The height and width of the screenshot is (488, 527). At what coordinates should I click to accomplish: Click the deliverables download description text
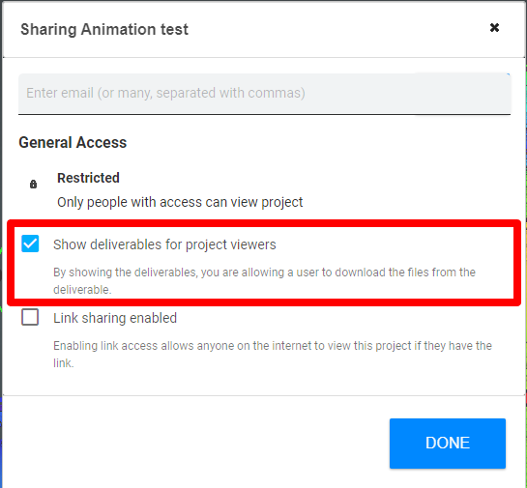[264, 280]
